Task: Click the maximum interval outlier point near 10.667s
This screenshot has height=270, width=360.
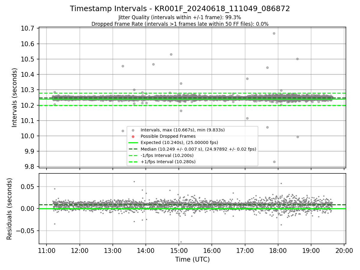Action: [x=274, y=33]
